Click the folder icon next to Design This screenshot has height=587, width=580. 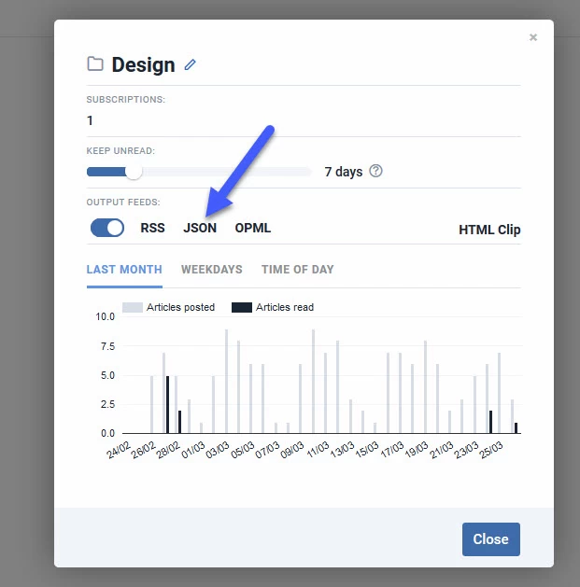(95, 64)
